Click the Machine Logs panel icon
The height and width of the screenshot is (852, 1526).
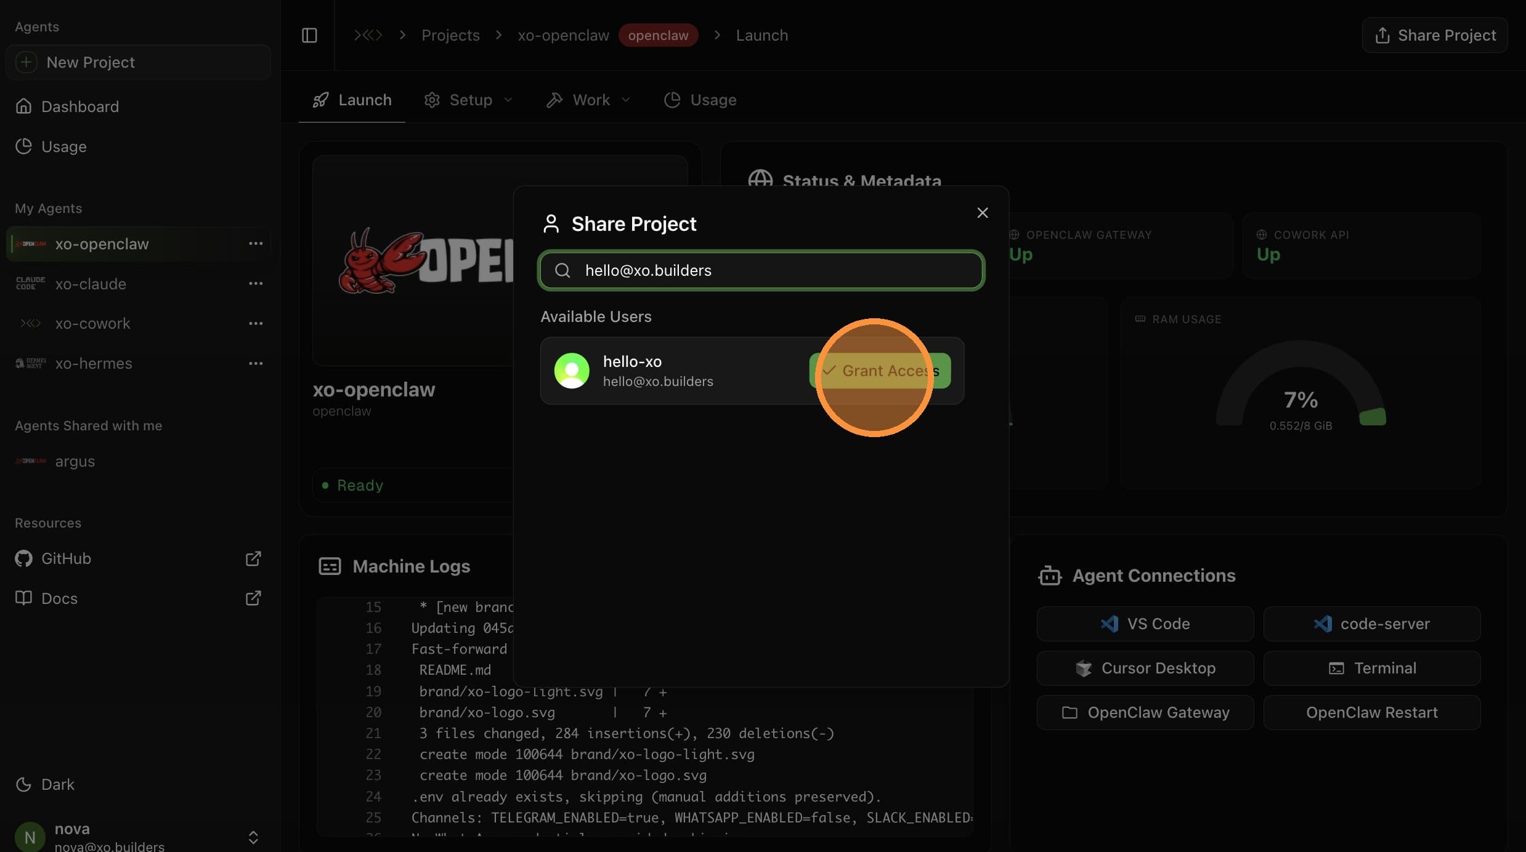[330, 566]
